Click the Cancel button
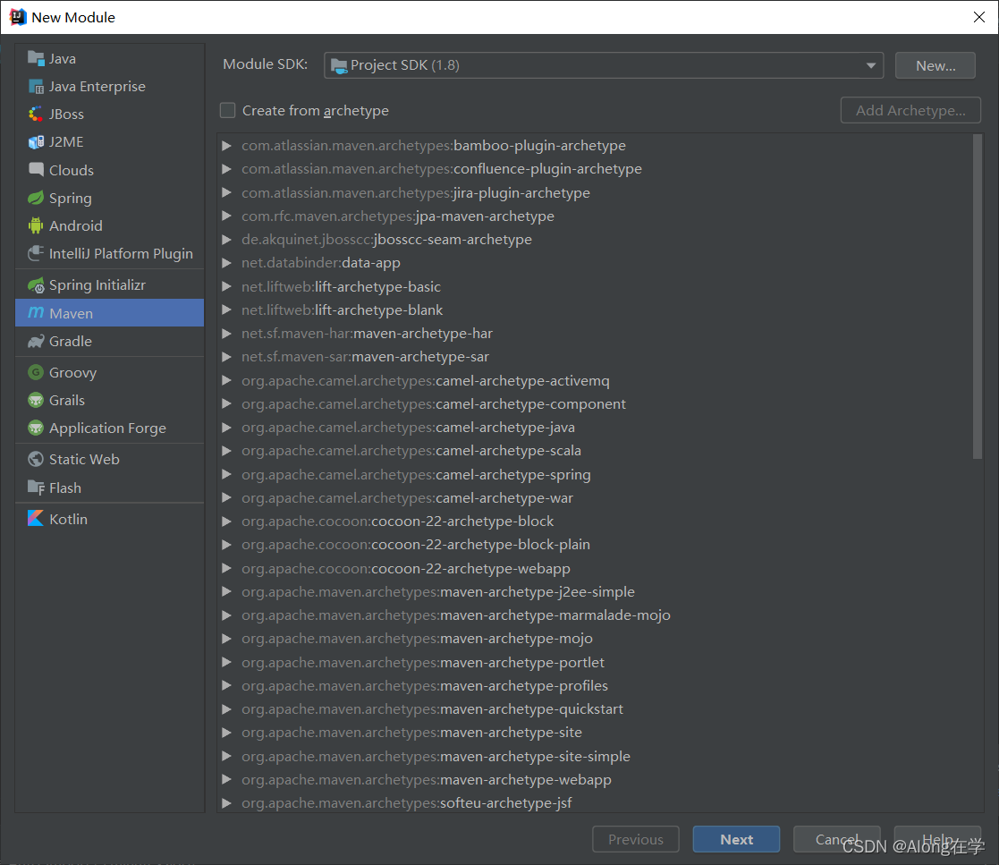 click(x=836, y=839)
